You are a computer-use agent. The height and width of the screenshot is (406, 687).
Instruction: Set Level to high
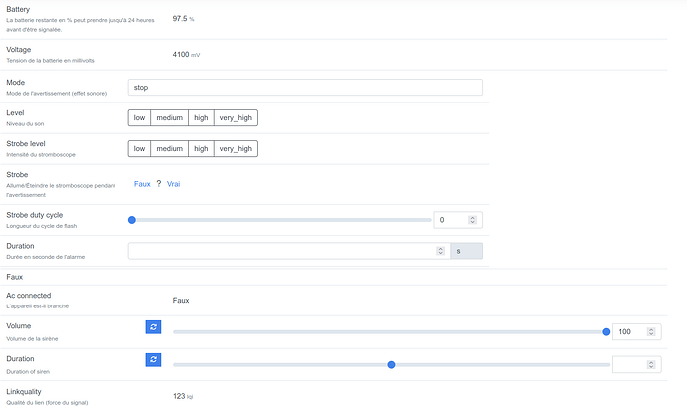pos(201,117)
